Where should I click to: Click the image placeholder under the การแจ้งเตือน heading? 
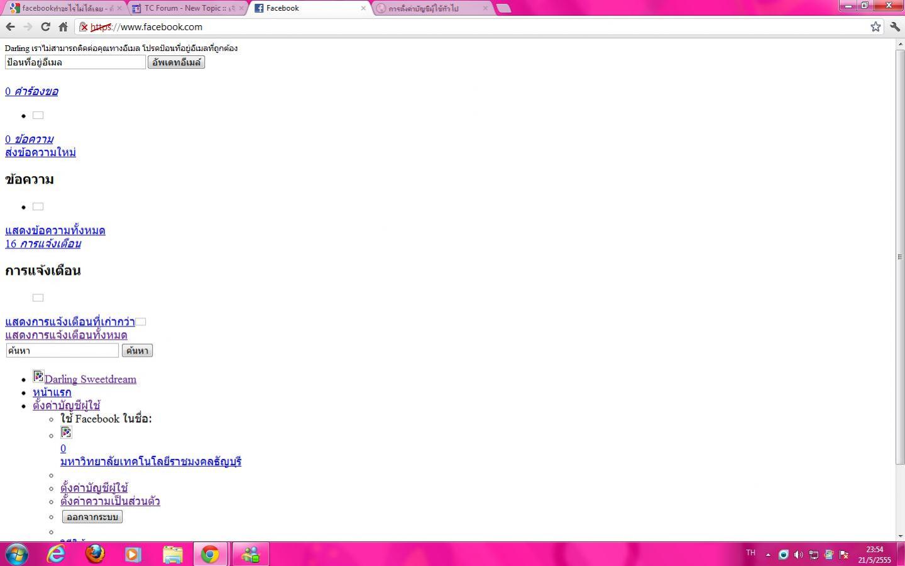click(38, 297)
